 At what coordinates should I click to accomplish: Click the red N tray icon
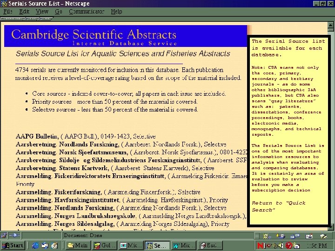point(261,246)
